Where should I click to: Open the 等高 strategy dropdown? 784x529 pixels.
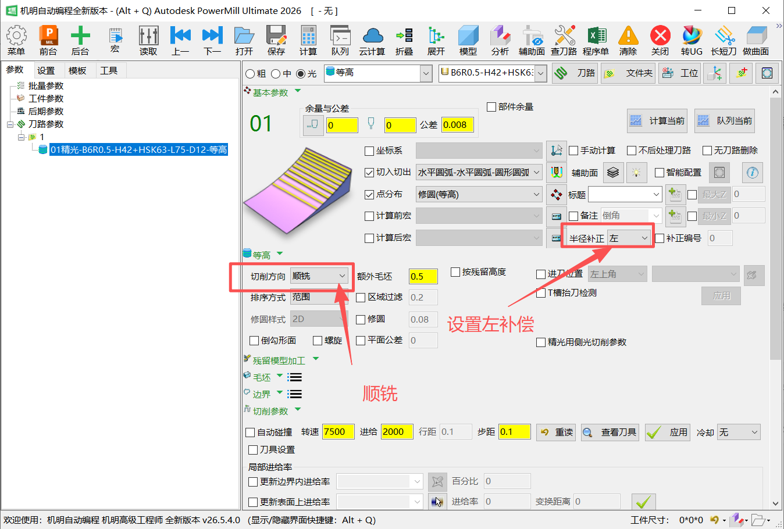(426, 73)
